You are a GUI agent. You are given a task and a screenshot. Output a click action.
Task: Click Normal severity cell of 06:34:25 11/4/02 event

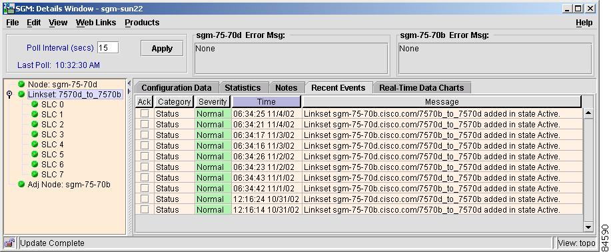213,113
